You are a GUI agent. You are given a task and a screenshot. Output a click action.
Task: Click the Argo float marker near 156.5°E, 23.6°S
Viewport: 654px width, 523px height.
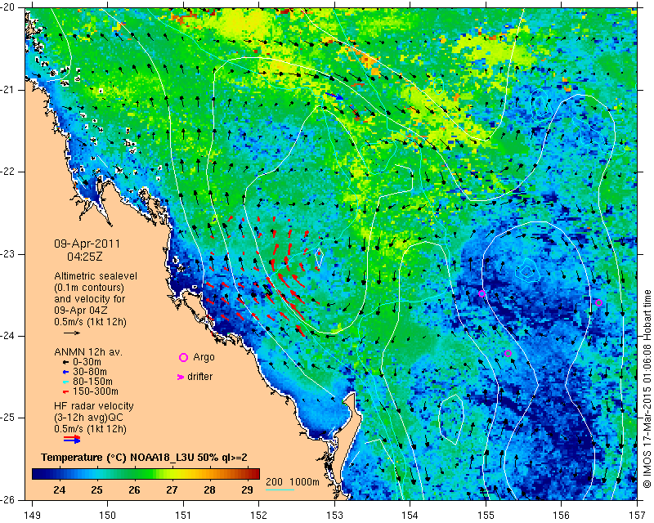(599, 303)
